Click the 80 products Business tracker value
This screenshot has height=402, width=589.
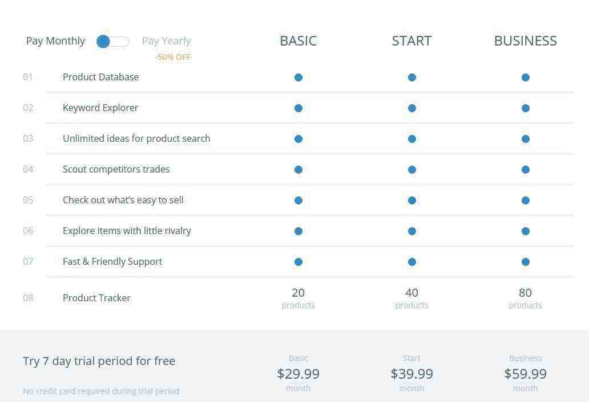[x=525, y=298]
